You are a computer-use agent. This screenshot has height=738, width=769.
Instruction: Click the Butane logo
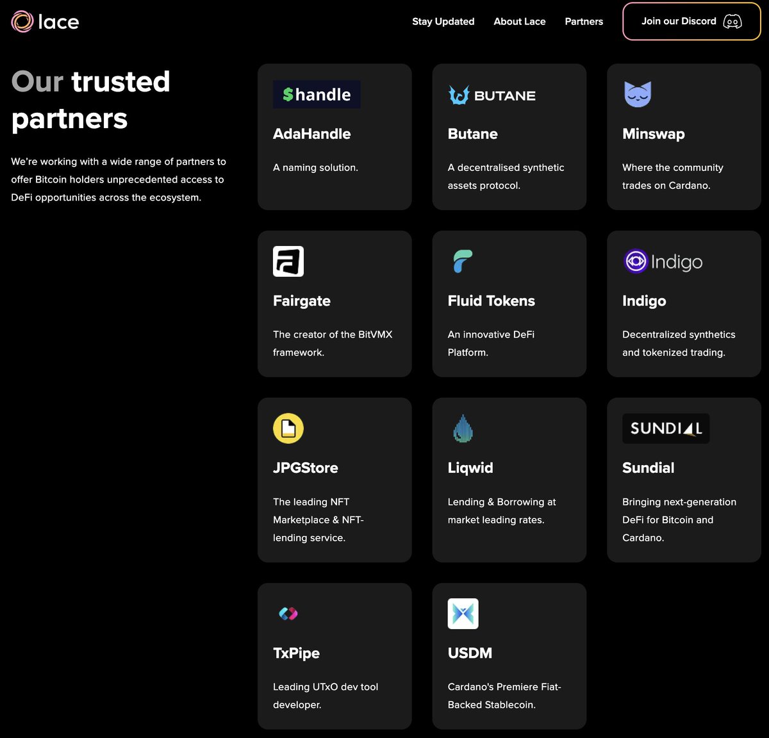(492, 95)
